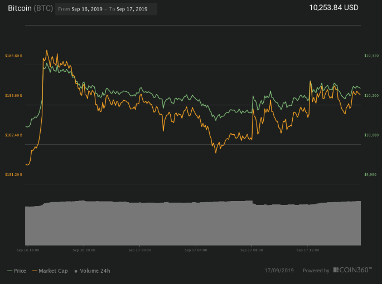The height and width of the screenshot is (284, 382).
Task: Click the $10,320 price axis label
Action: 371,56
